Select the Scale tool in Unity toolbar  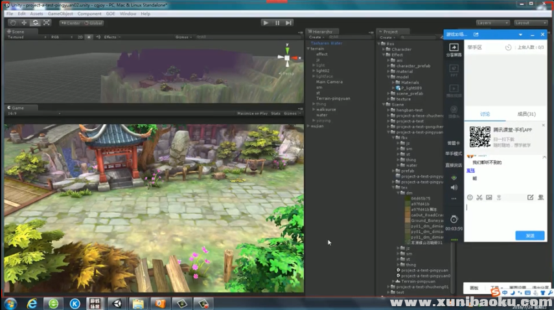(x=47, y=23)
